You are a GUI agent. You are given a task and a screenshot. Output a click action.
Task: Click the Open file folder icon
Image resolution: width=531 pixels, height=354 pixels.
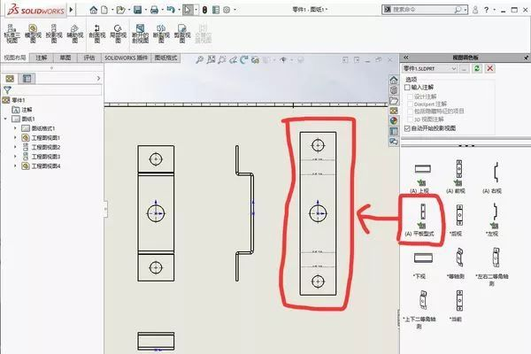coord(120,10)
